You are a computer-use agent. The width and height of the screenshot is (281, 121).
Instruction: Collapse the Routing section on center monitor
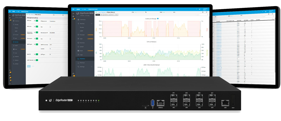(x=92, y=24)
